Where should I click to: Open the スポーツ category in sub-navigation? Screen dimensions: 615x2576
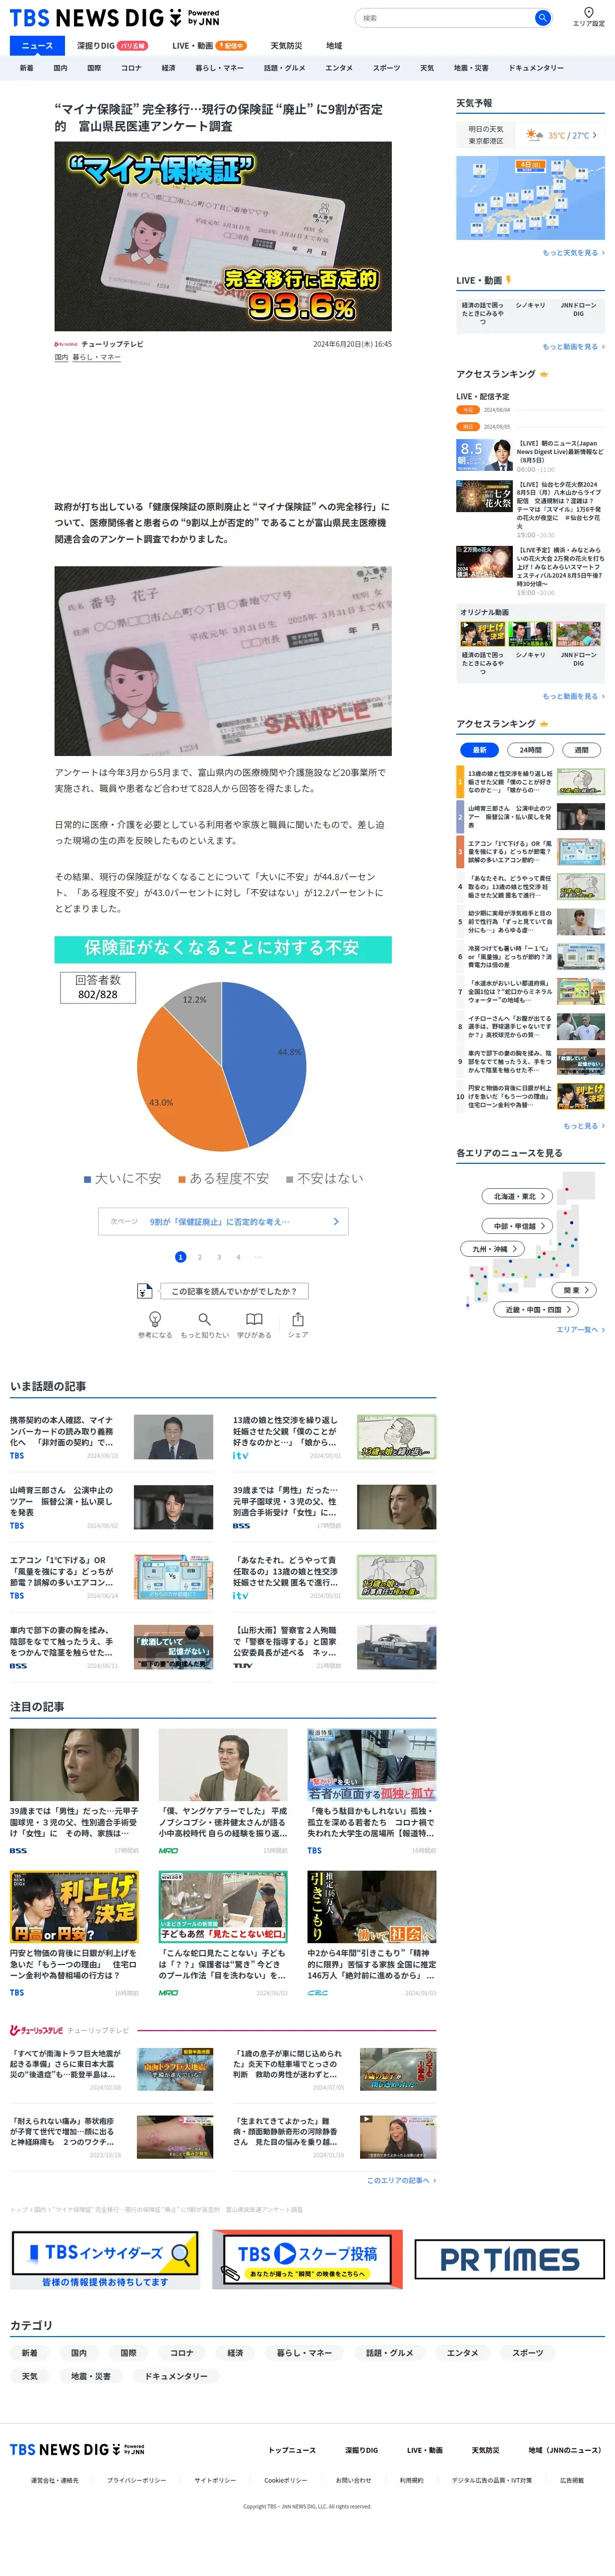click(385, 68)
